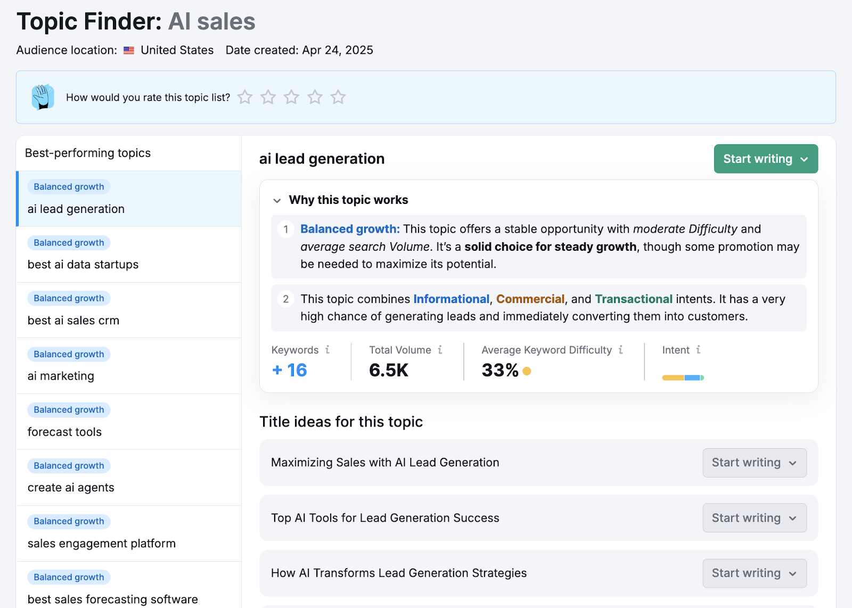Click the Keywords info icon
Viewport: 852px width, 608px height.
coord(328,350)
